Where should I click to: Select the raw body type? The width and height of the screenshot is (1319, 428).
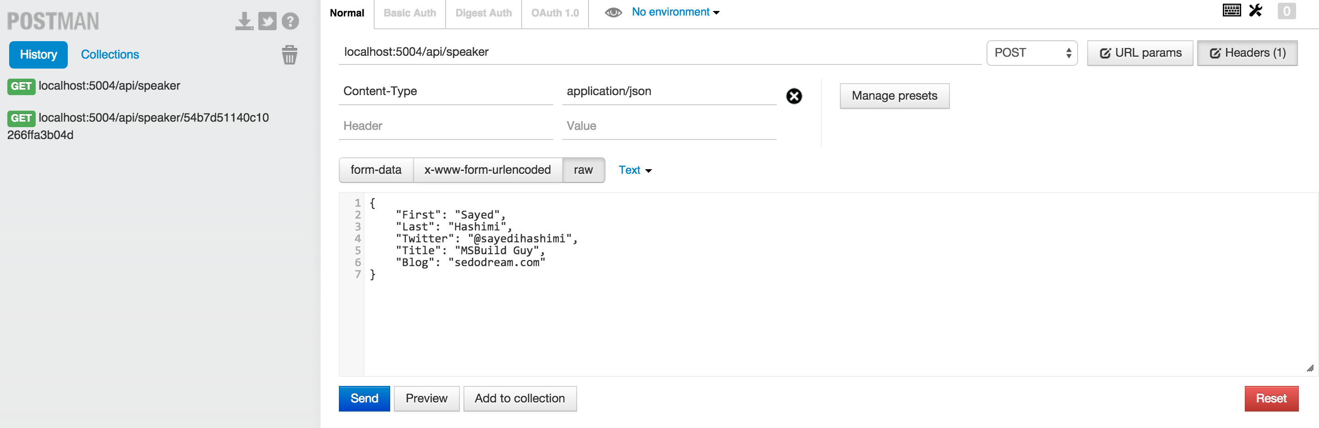(x=583, y=170)
